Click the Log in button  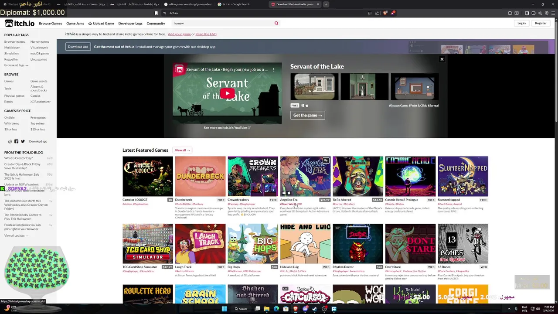click(521, 23)
